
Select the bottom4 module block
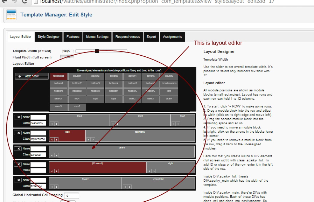tap(114, 84)
